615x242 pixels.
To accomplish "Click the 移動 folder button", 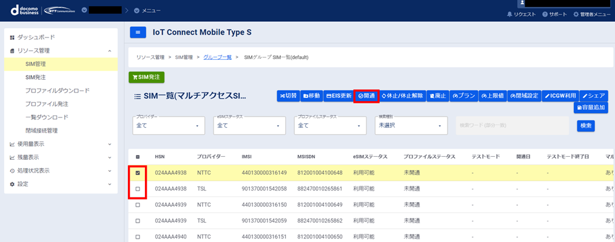I will [311, 96].
